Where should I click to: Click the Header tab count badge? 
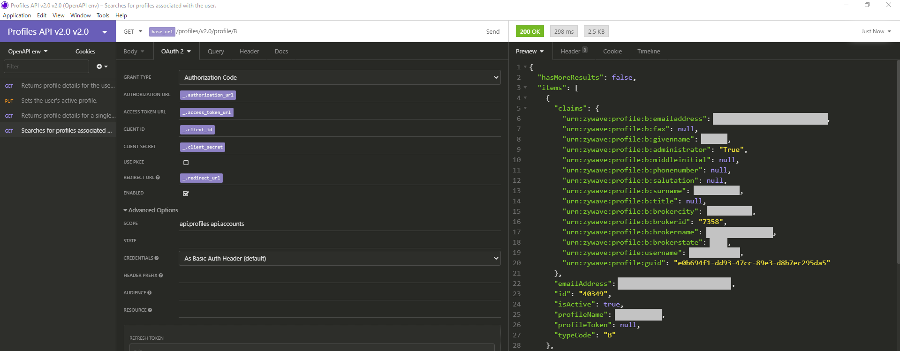click(585, 50)
